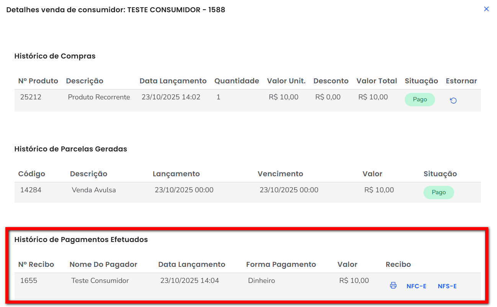Click the Vencimento column header
This screenshot has width=497, height=307.
(x=280, y=174)
